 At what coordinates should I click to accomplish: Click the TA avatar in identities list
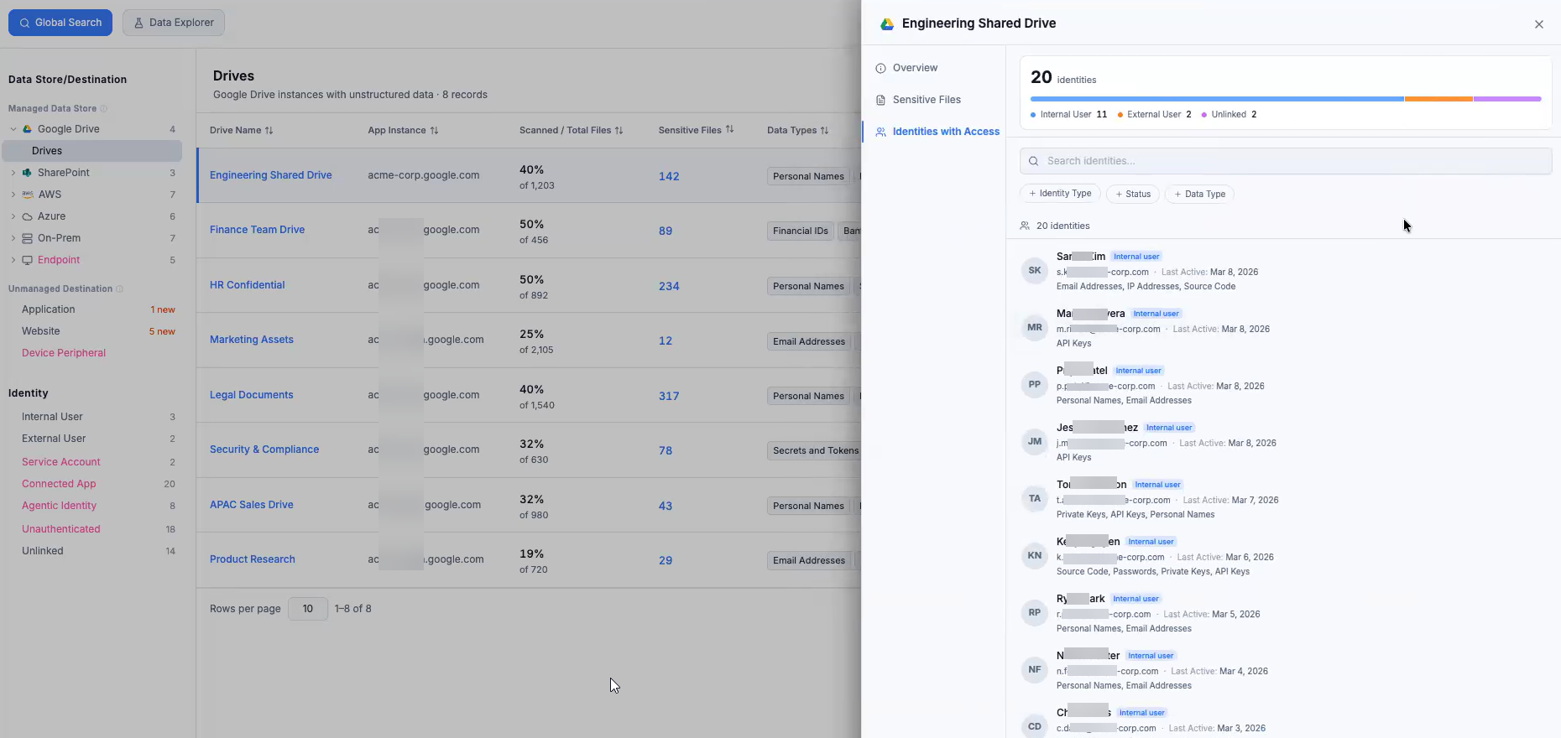1034,499
